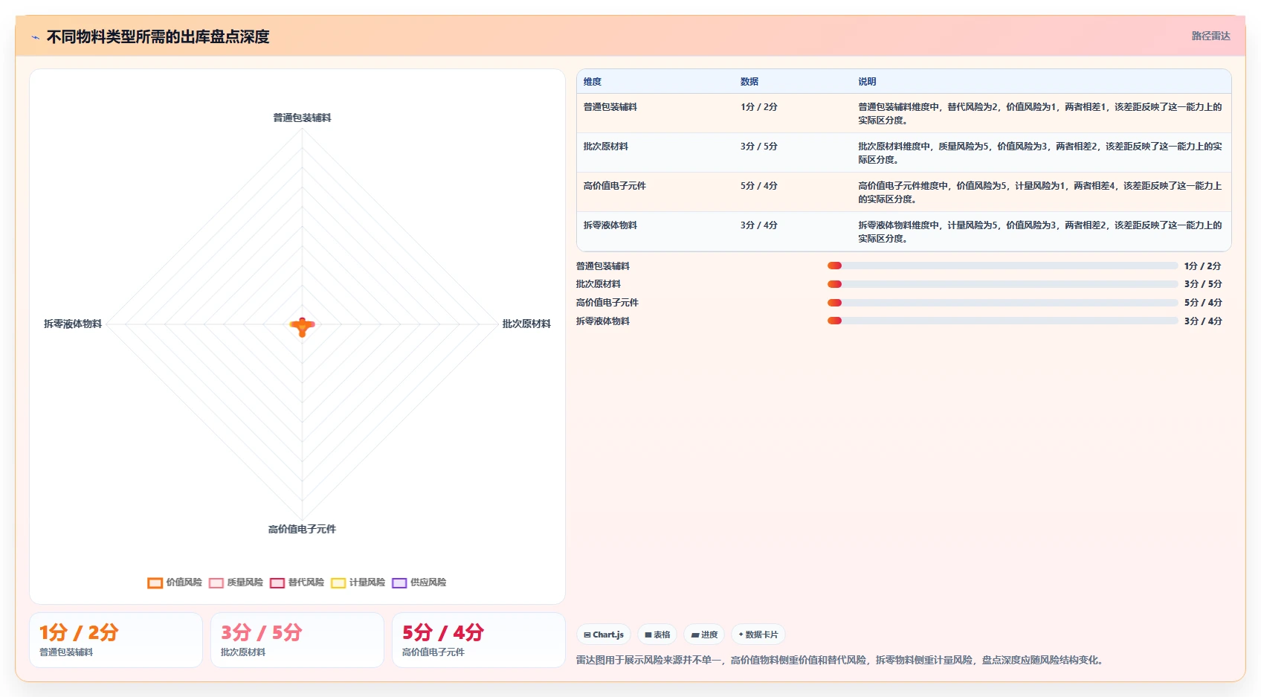
Task: Click the 拆零液体物料 progress bar
Action: pos(1003,321)
